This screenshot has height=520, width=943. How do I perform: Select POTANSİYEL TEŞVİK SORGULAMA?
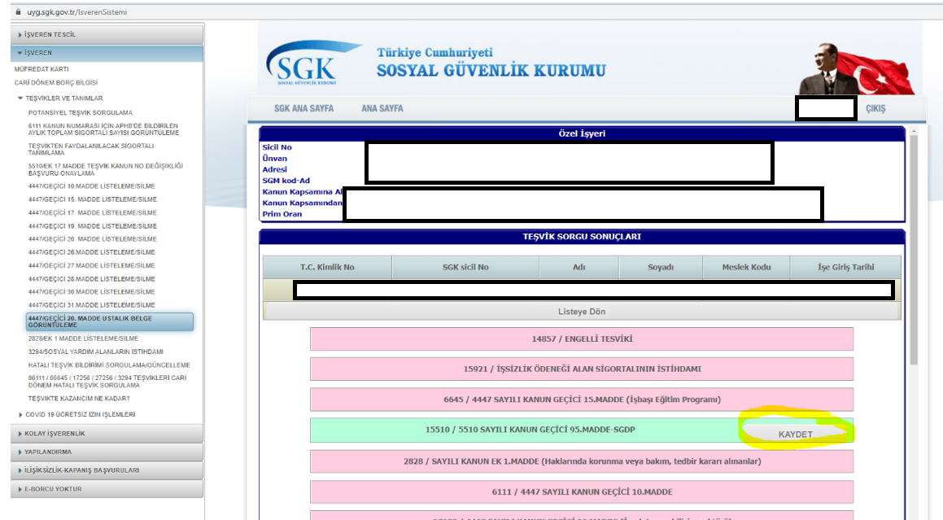[80, 112]
